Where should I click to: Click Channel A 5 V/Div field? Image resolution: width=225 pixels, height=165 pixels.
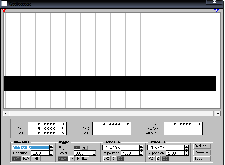(121, 147)
